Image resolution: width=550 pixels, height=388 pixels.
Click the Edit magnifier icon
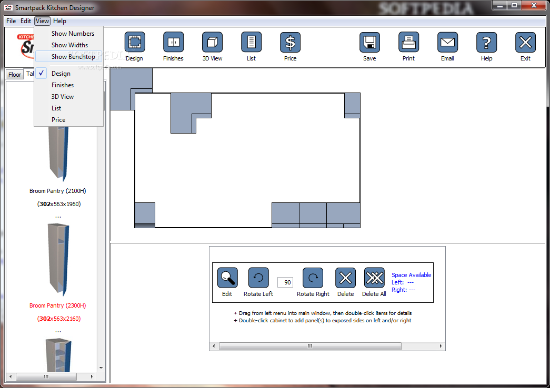pyautogui.click(x=227, y=278)
